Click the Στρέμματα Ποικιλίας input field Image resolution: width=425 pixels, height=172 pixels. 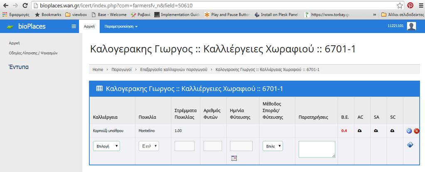click(184, 146)
